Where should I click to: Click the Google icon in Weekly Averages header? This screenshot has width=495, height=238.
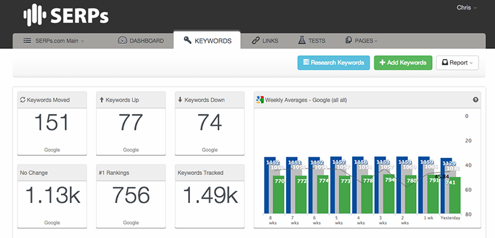pos(260,100)
